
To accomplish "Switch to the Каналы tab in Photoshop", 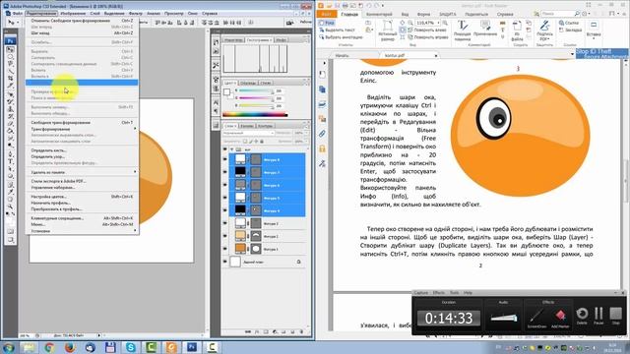I will [247, 126].
